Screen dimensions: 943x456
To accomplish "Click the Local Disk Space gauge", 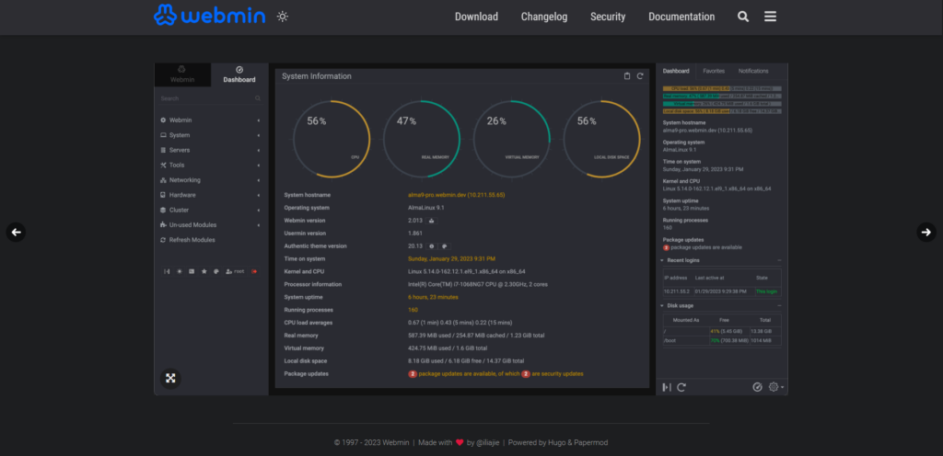I will pyautogui.click(x=602, y=139).
